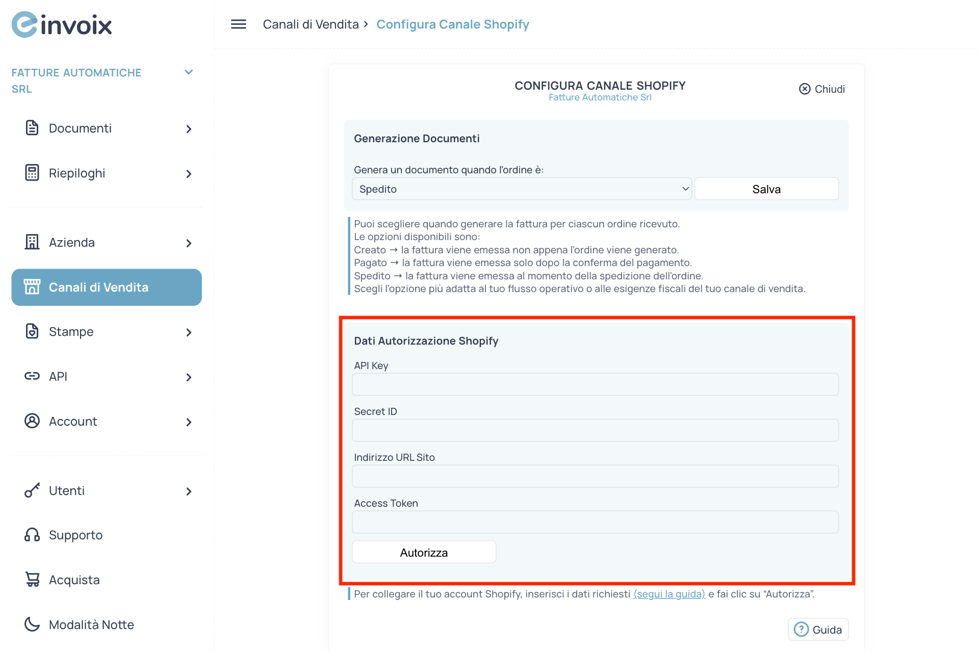The height and width of the screenshot is (652, 979).
Task: Open the Documenti section icon
Action: coord(32,128)
